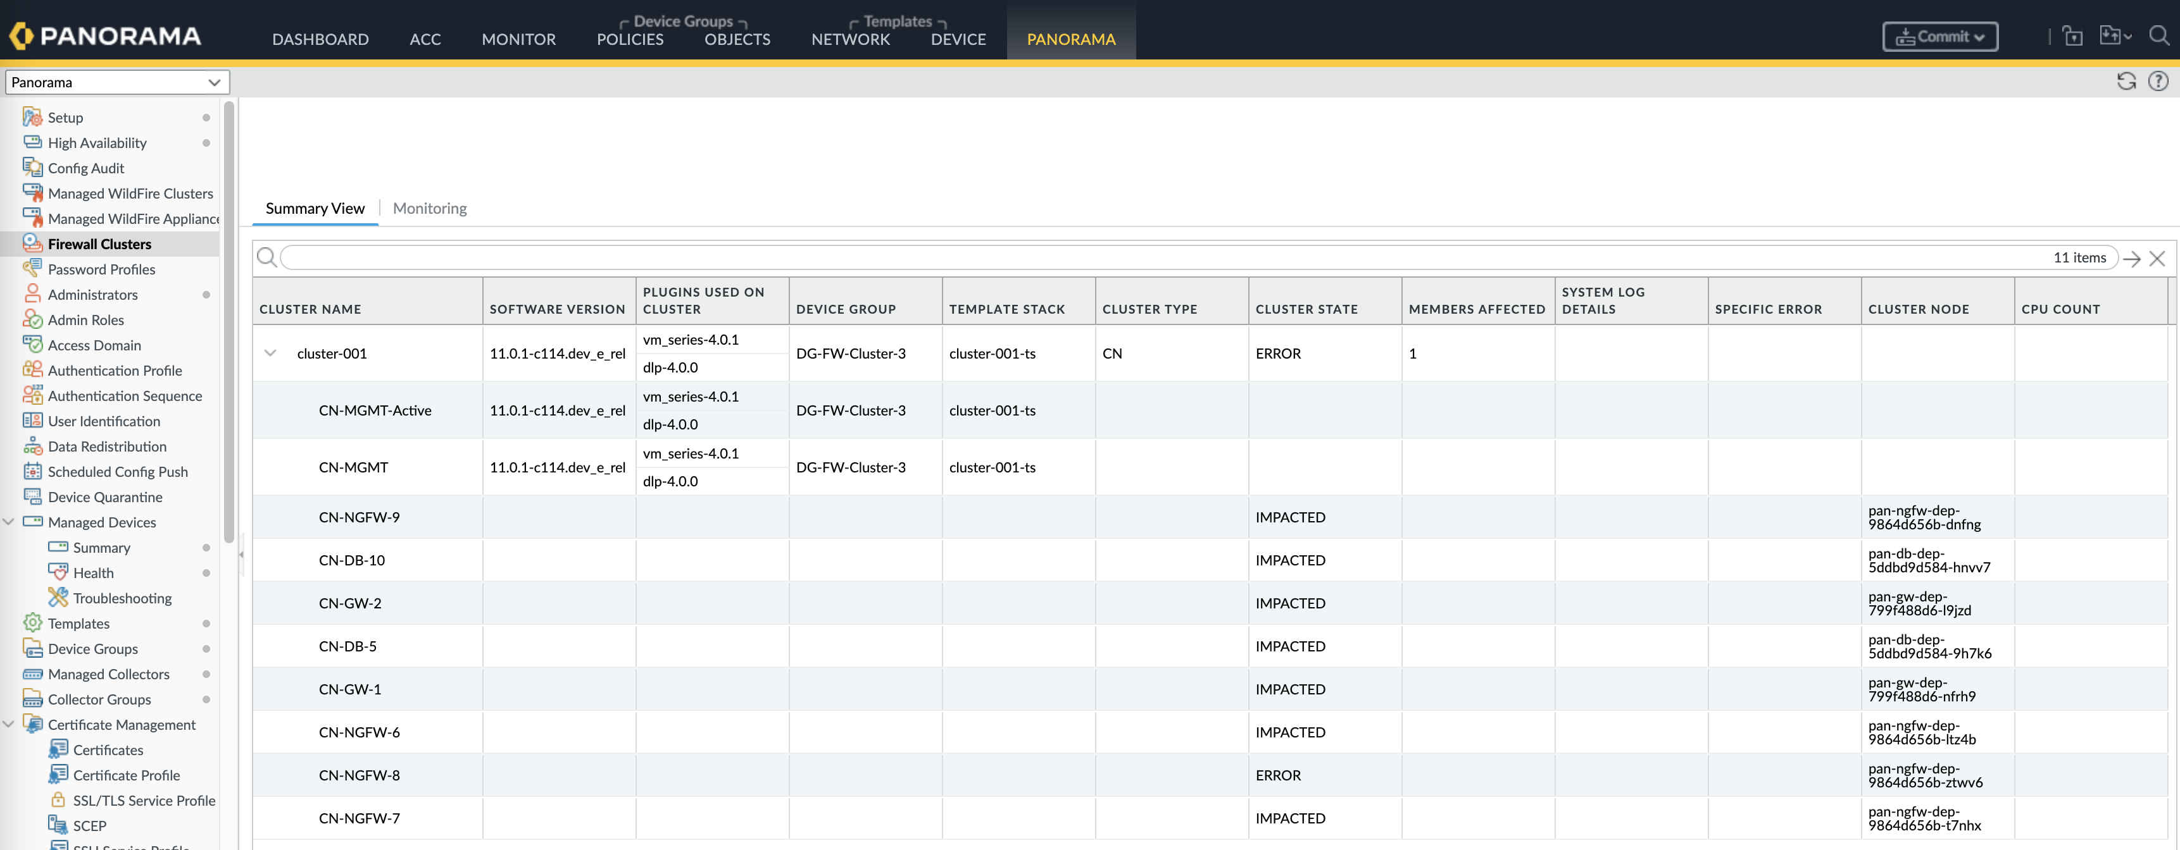Click the SSL/TLS Service Profile lock icon

(x=58, y=800)
